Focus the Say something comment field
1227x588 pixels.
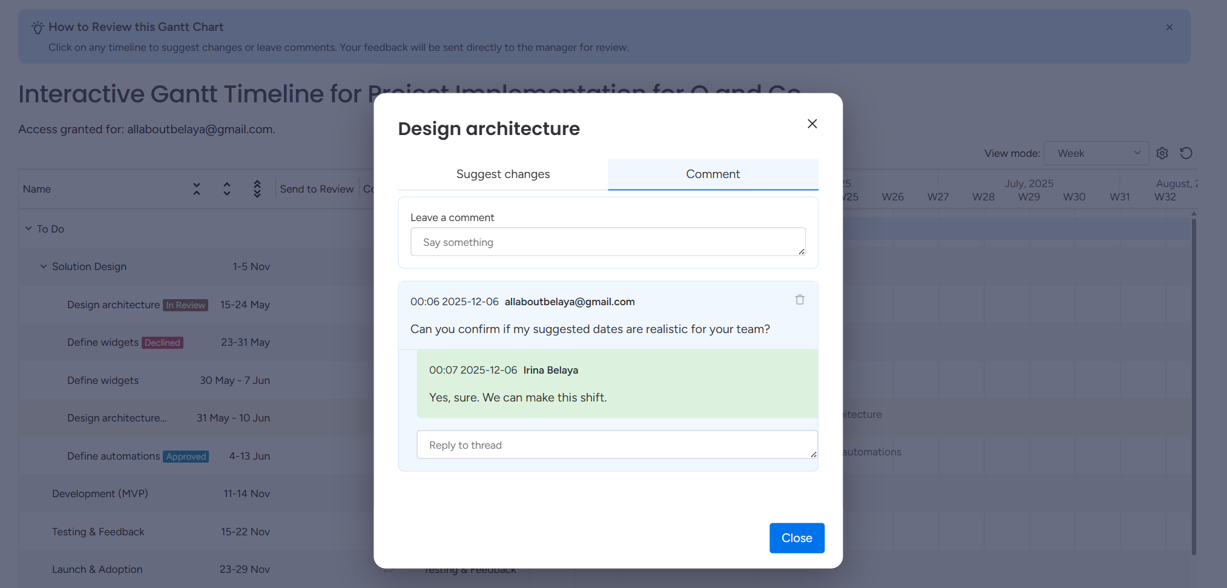pyautogui.click(x=607, y=242)
